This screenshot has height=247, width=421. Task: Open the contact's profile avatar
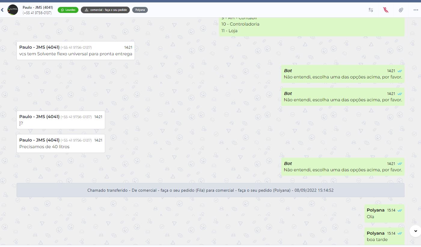click(13, 10)
